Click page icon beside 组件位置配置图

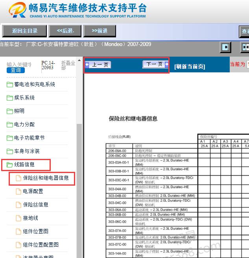pos(18,245)
